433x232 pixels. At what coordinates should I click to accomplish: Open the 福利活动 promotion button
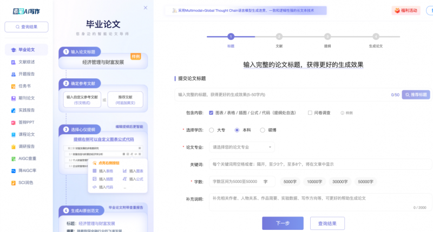pyautogui.click(x=406, y=10)
